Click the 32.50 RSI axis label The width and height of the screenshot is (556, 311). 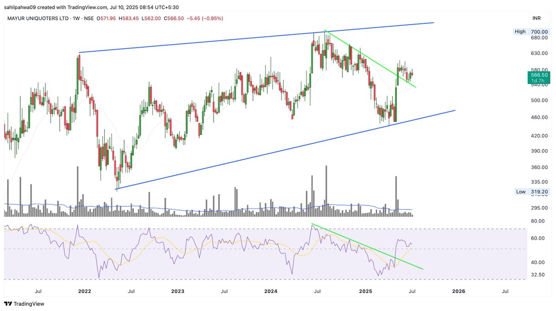(538, 275)
